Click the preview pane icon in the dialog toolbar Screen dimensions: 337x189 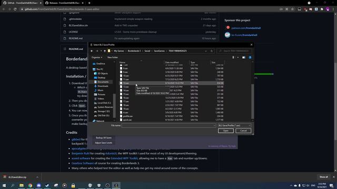[243, 57]
